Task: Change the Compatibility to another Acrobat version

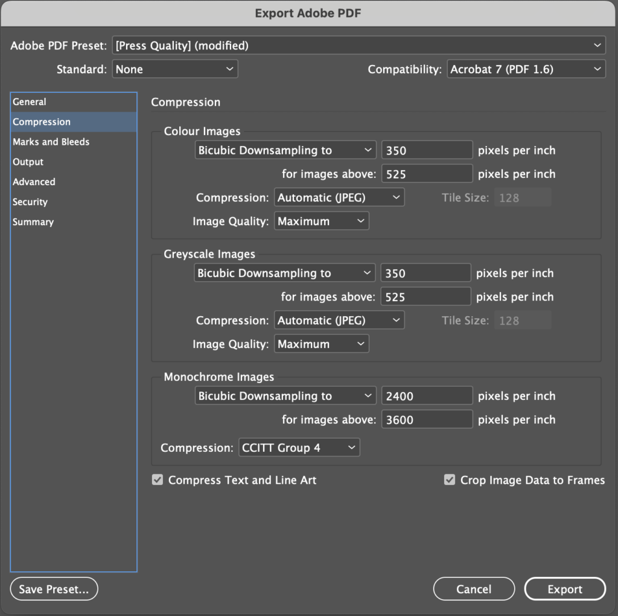Action: 526,69
